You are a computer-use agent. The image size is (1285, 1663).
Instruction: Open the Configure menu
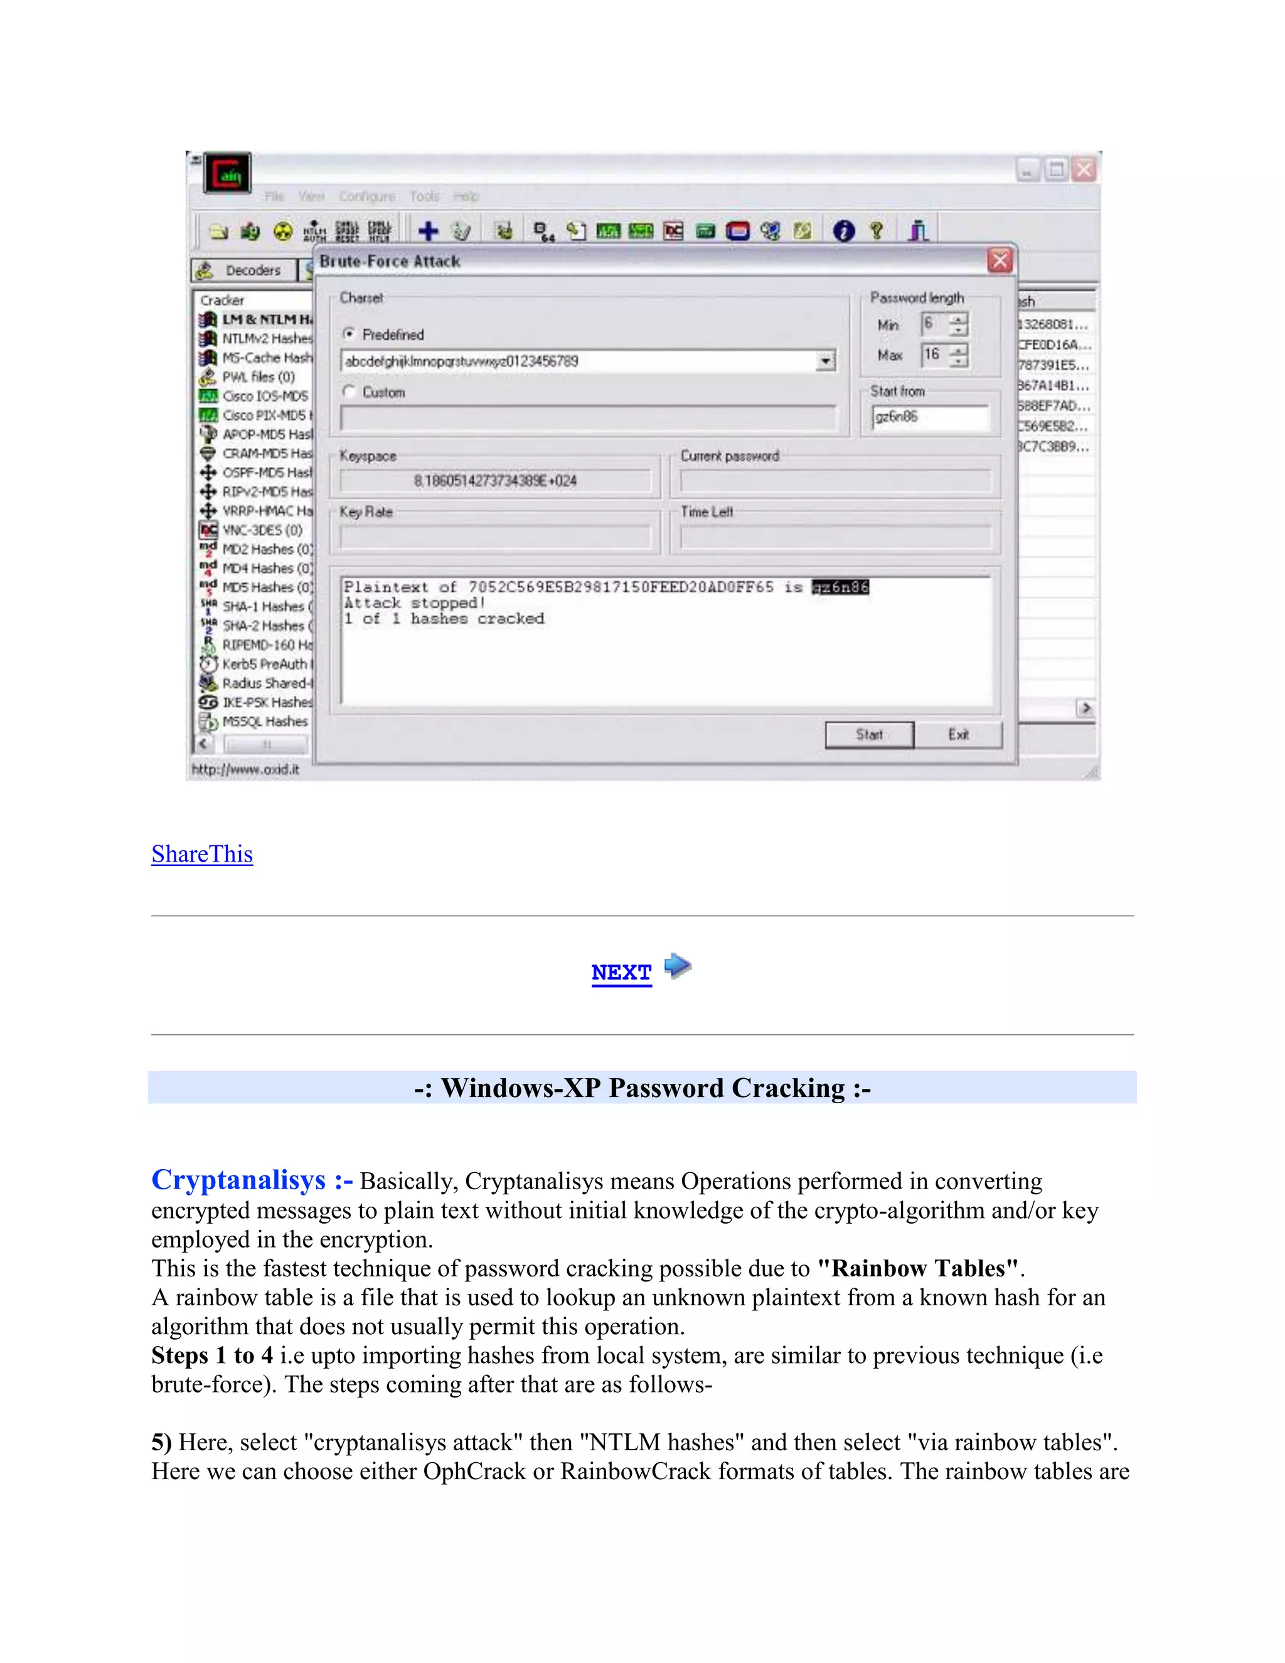367,196
